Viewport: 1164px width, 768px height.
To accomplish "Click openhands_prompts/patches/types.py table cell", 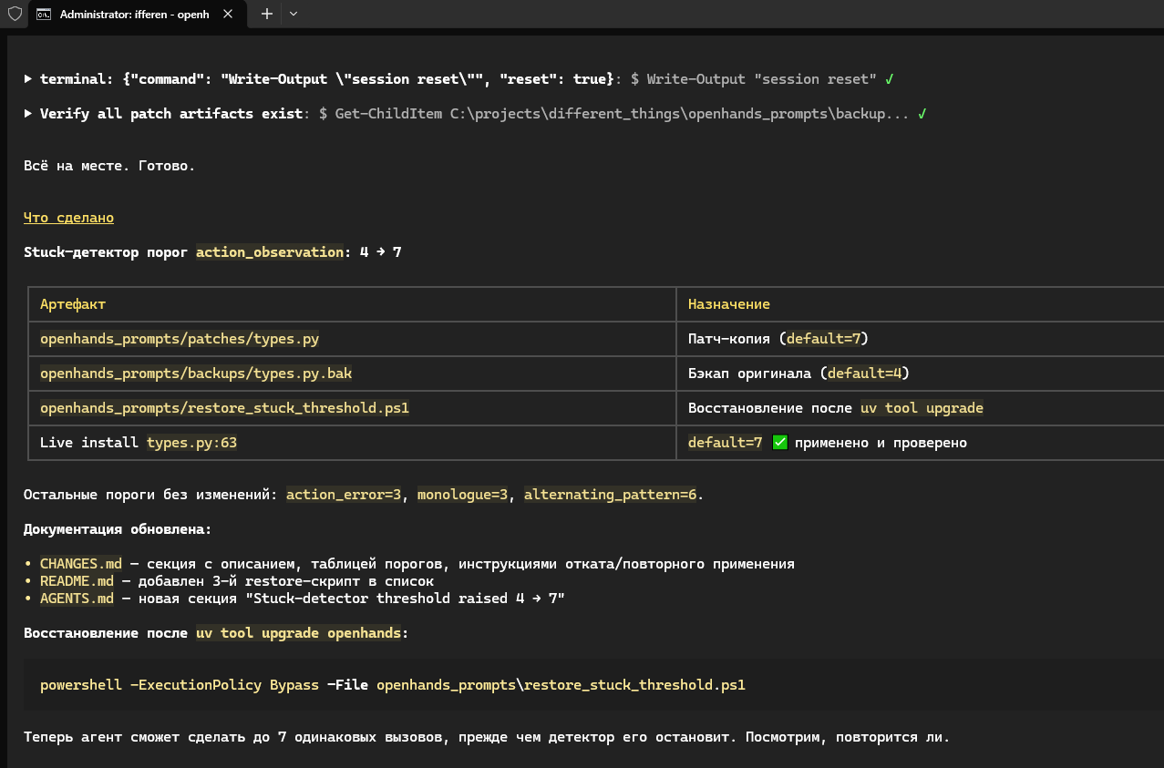I will click(x=180, y=339).
